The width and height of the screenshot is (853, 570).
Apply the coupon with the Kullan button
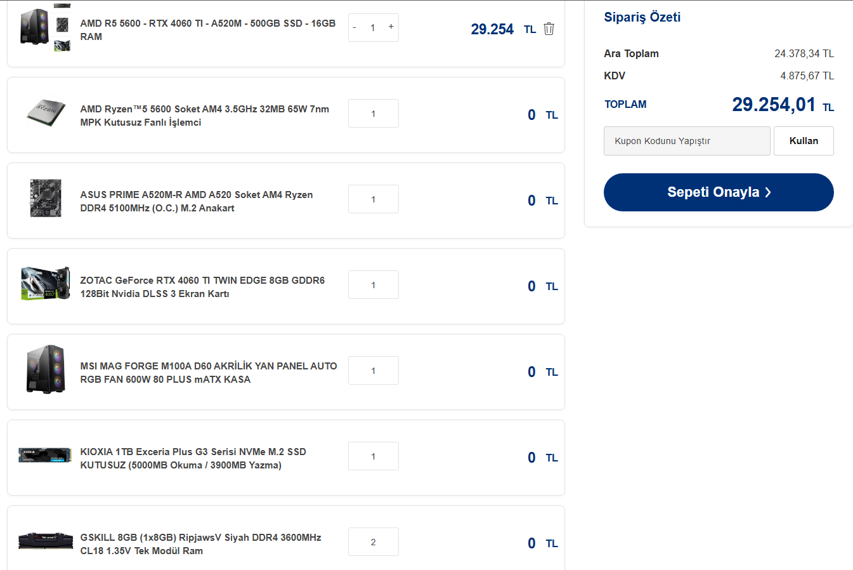(x=804, y=141)
